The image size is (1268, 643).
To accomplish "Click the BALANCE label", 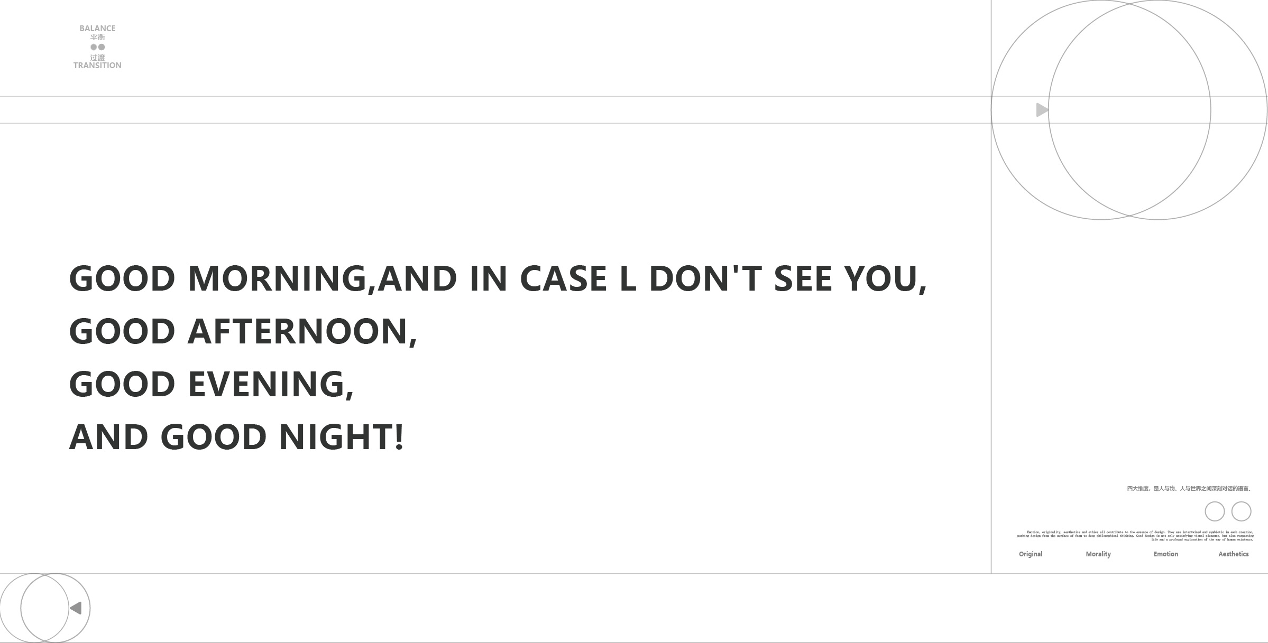I will pos(97,29).
